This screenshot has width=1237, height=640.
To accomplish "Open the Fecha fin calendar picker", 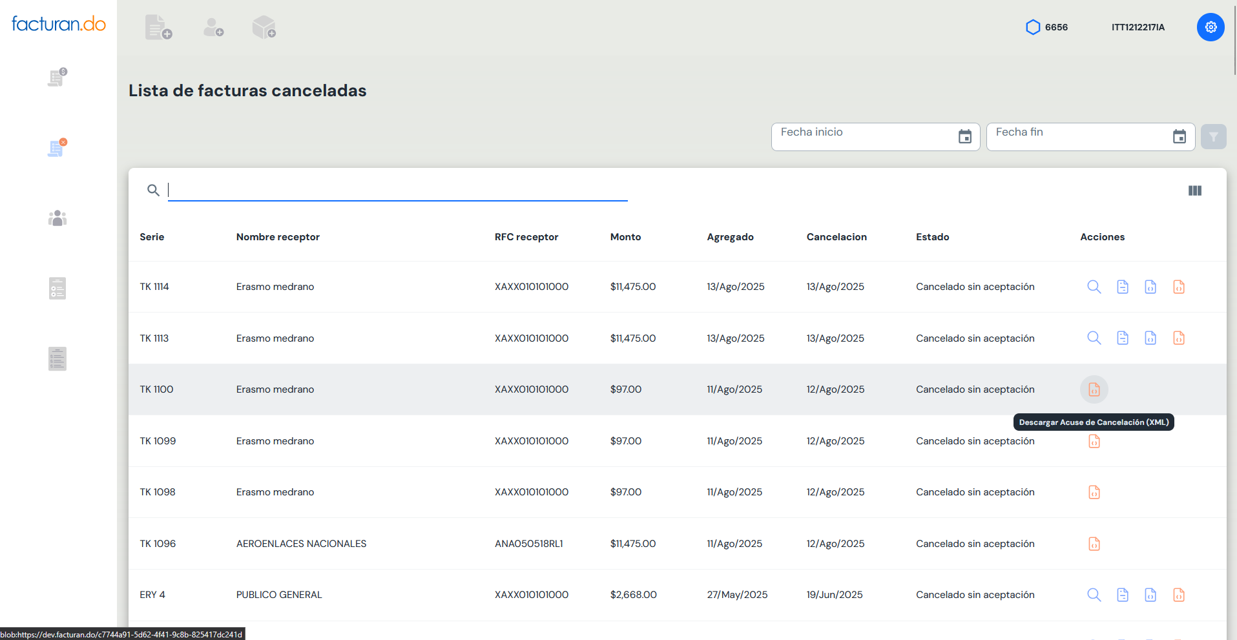I will [1179, 137].
